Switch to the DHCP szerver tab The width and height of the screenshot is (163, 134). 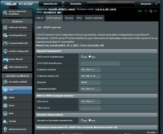point(54,18)
